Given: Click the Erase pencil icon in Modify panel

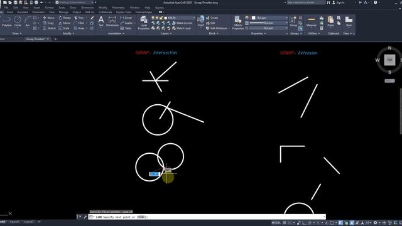Looking at the screenshot, I should click(x=92, y=18).
